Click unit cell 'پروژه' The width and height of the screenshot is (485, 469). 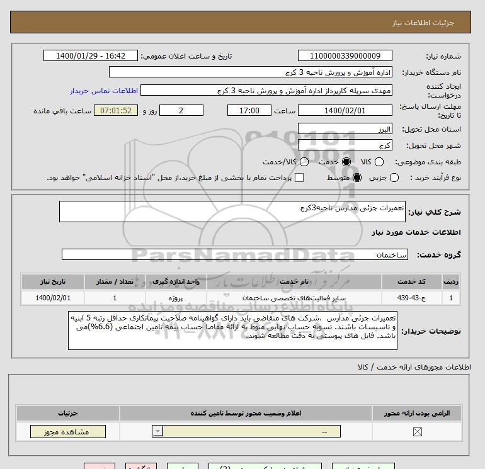coord(176,298)
